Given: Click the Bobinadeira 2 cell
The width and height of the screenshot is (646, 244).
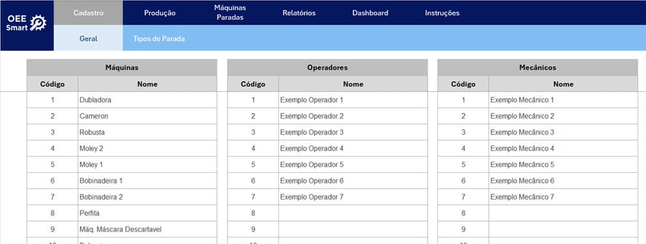Looking at the screenshot, I should point(147,196).
